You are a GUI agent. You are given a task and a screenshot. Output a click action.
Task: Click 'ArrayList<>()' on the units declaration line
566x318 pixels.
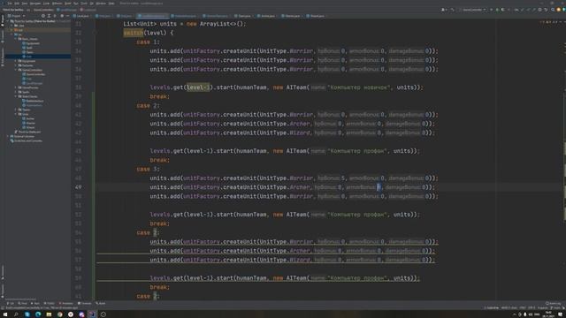[x=222, y=24]
